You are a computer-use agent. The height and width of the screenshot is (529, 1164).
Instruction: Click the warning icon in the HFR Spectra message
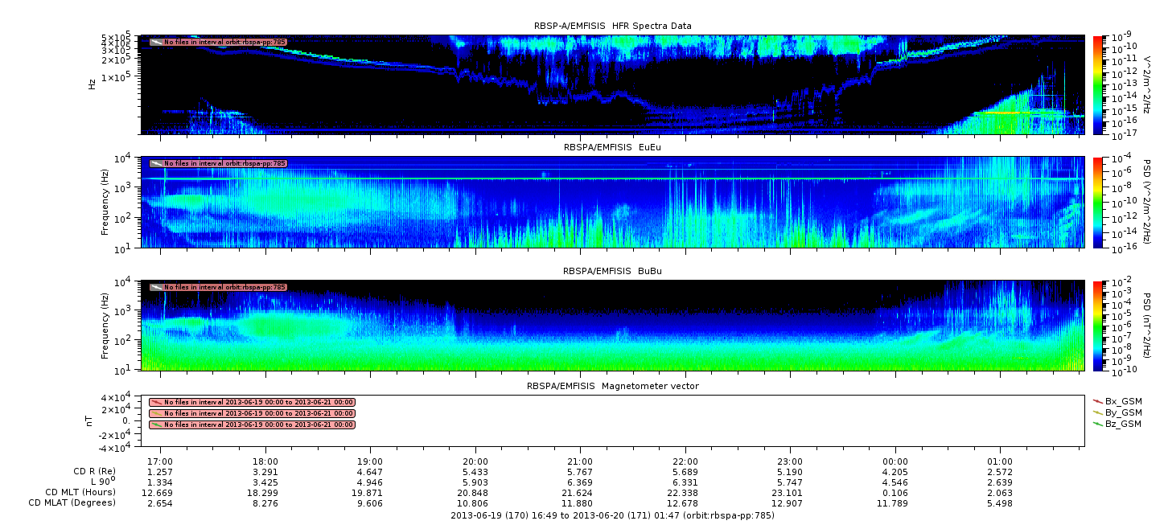(x=157, y=42)
